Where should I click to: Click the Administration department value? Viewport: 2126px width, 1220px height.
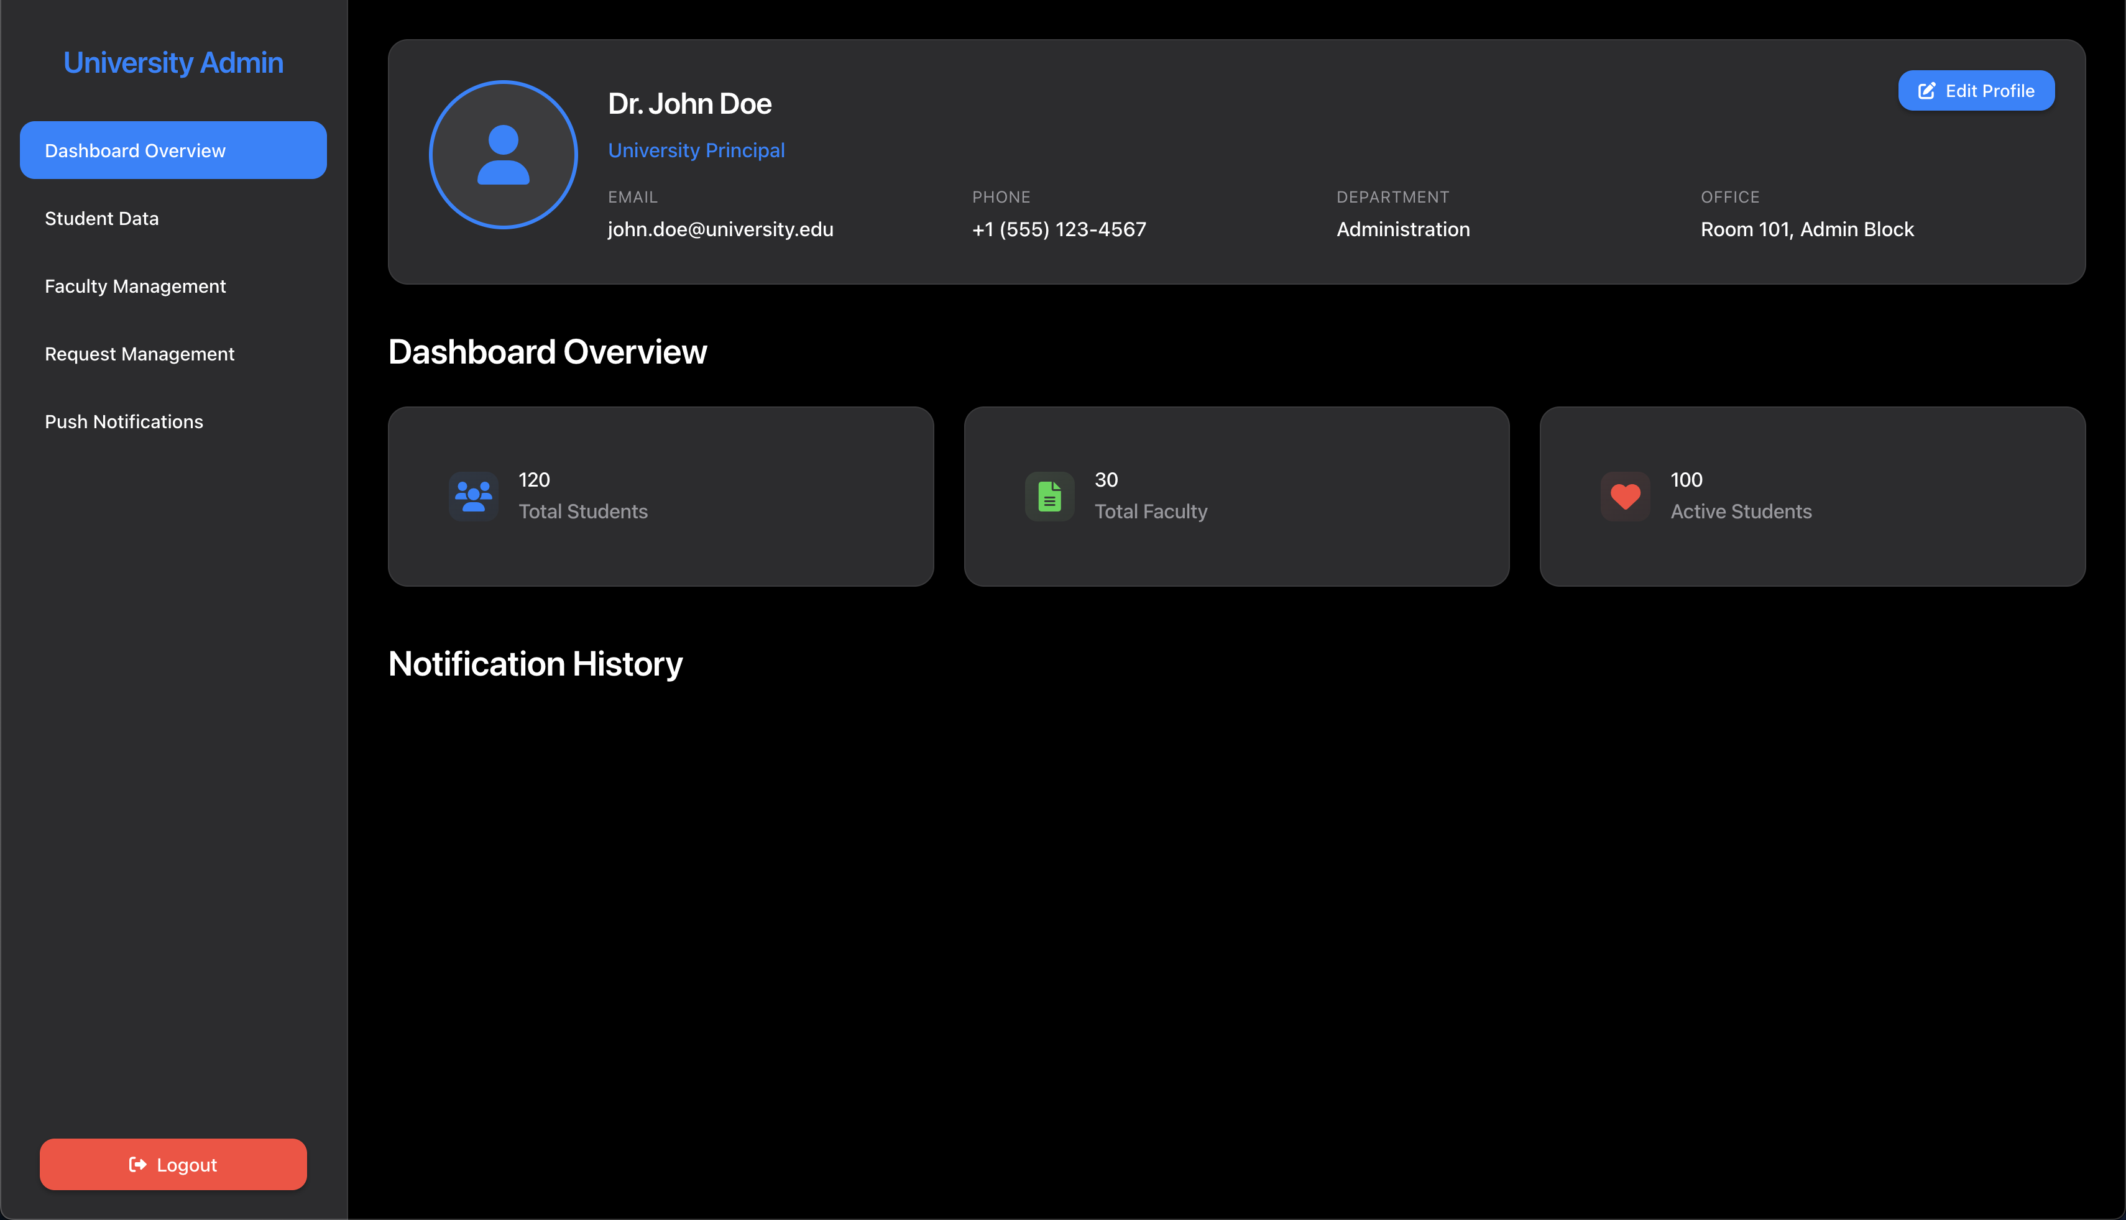pyautogui.click(x=1403, y=229)
